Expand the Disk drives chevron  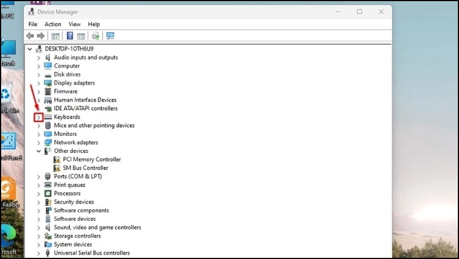click(38, 75)
